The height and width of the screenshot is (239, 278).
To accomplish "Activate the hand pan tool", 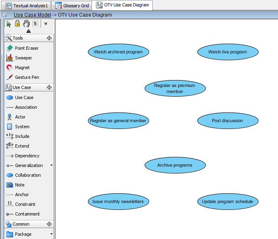I will click(x=26, y=23).
